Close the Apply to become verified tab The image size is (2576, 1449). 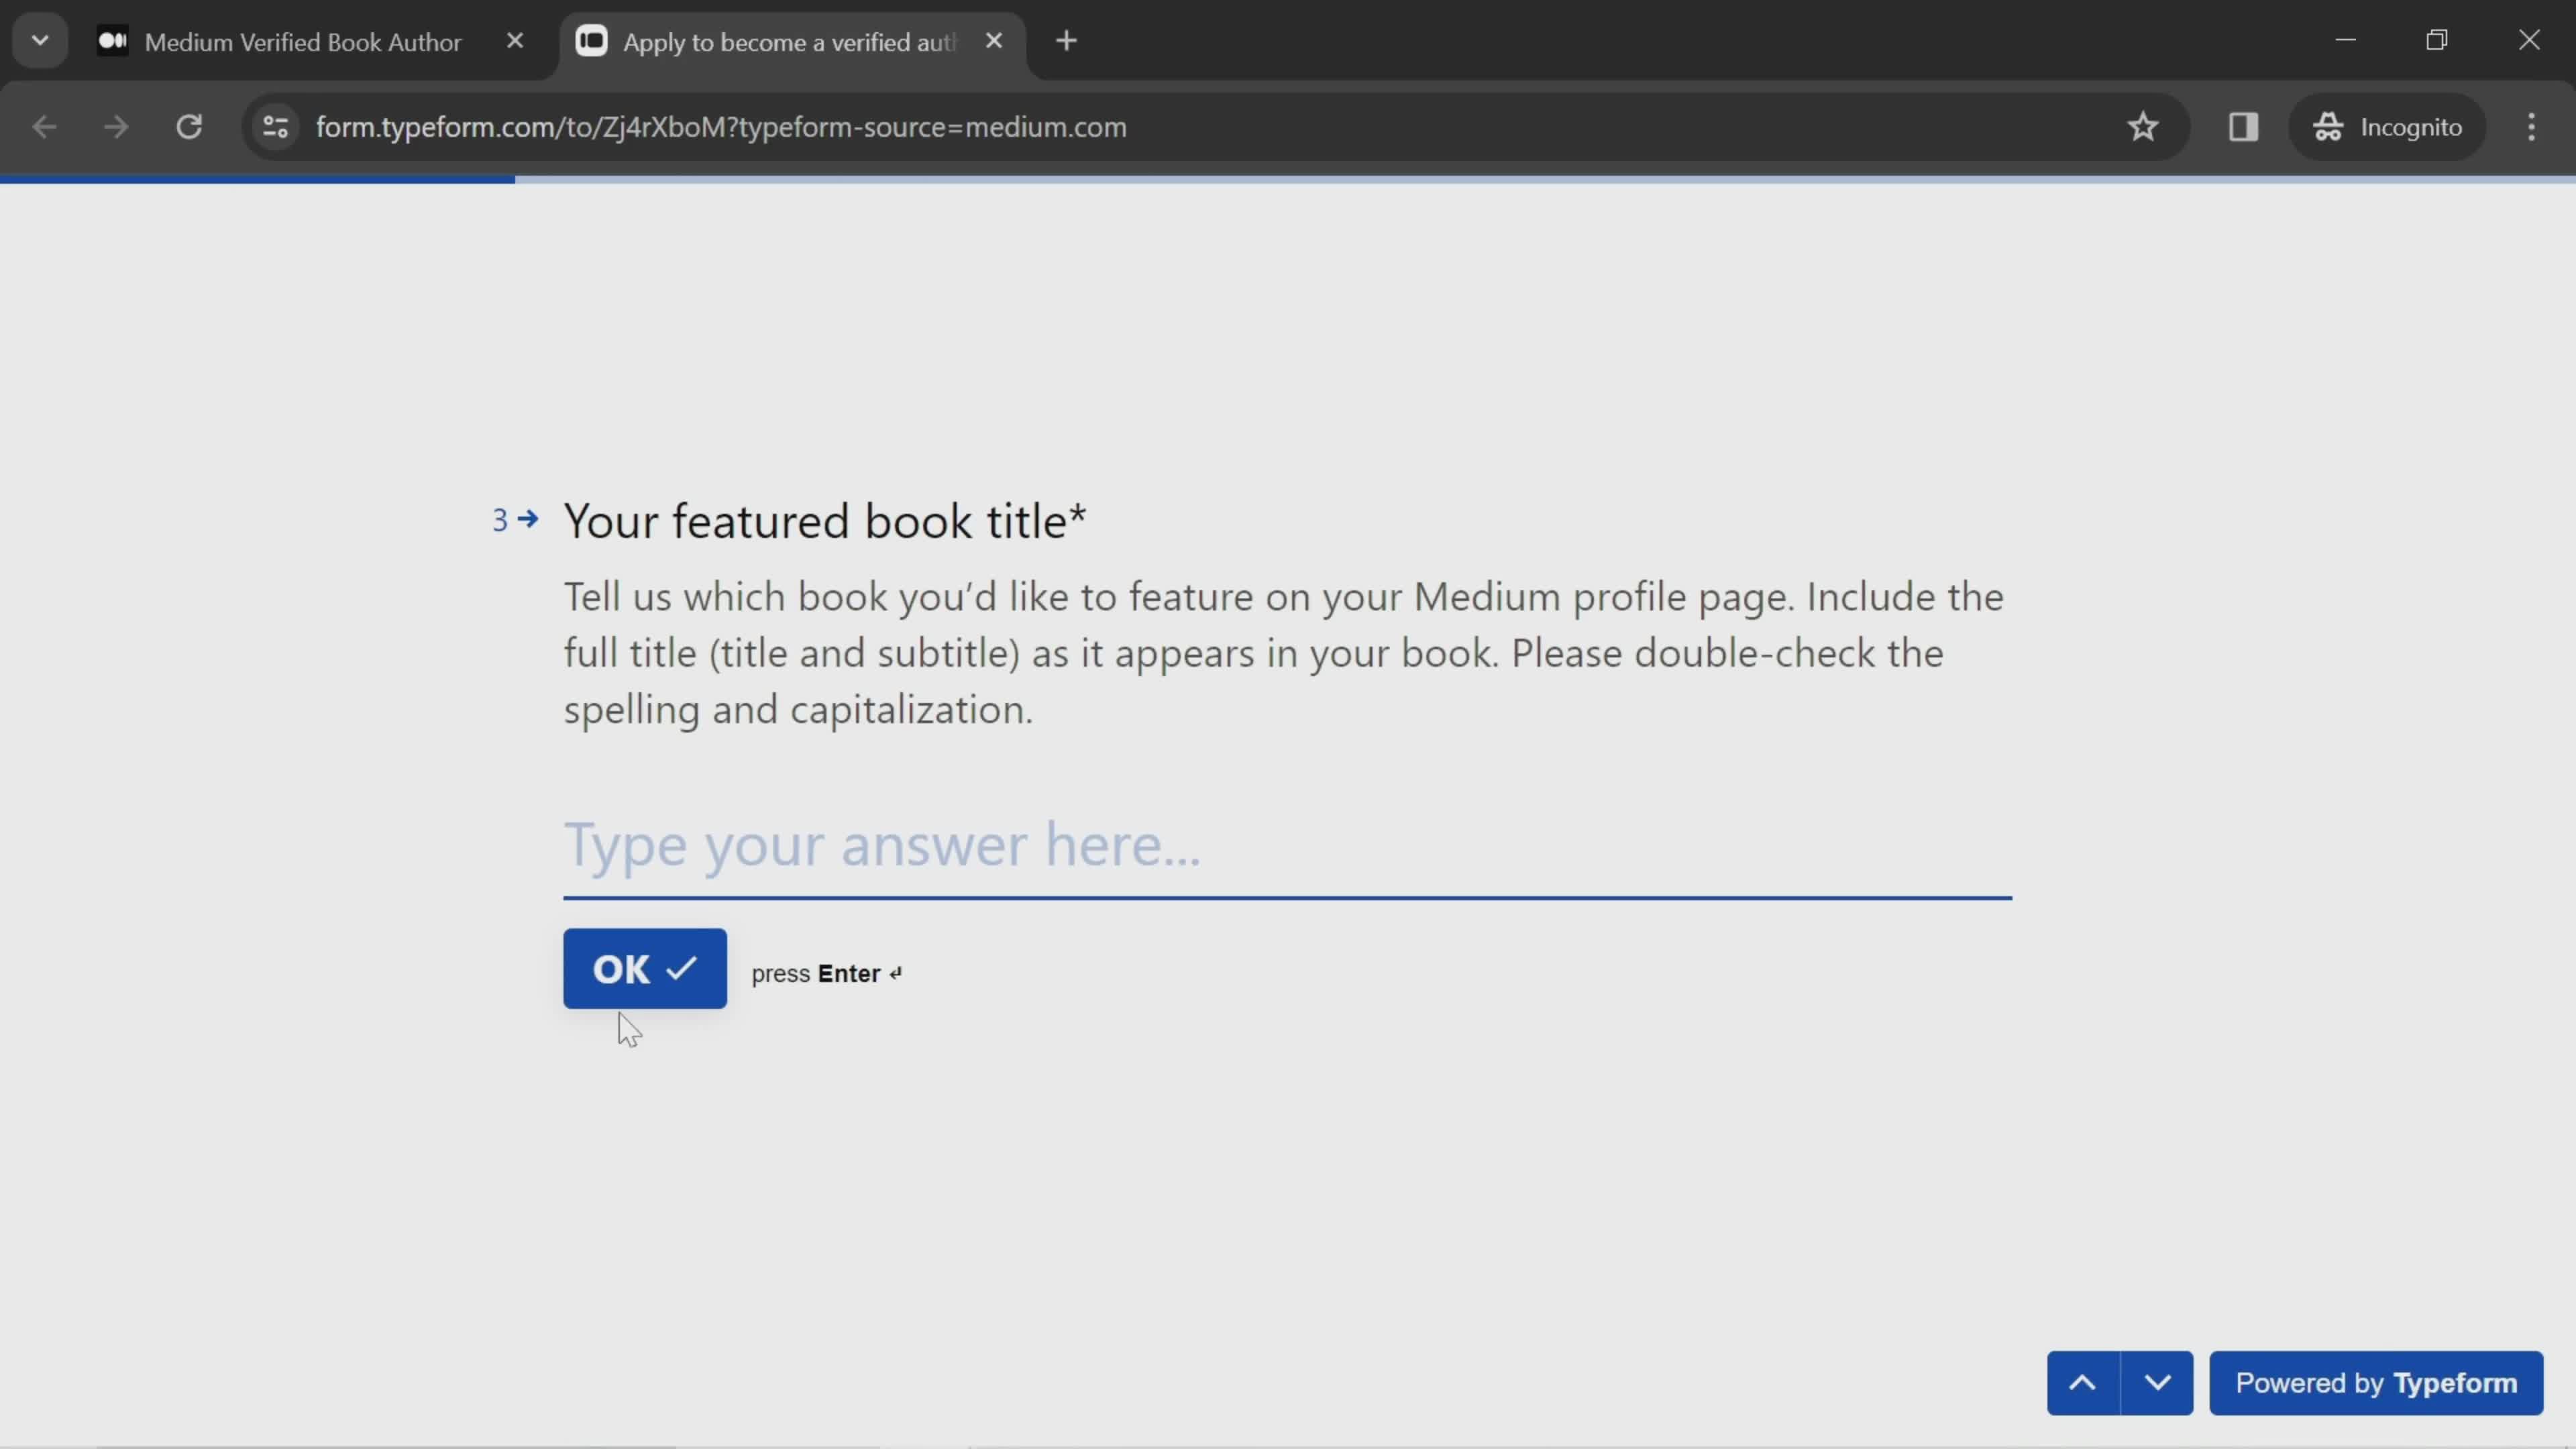[993, 41]
